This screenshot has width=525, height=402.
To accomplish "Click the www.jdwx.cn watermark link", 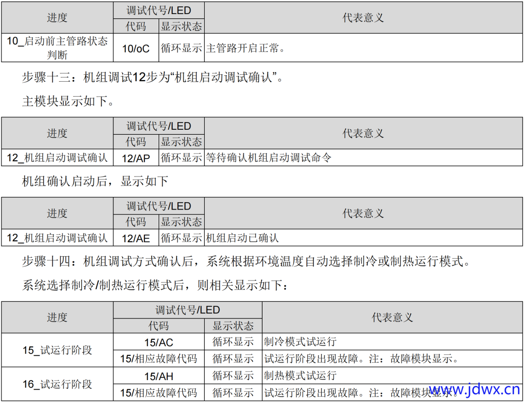I will (x=474, y=389).
